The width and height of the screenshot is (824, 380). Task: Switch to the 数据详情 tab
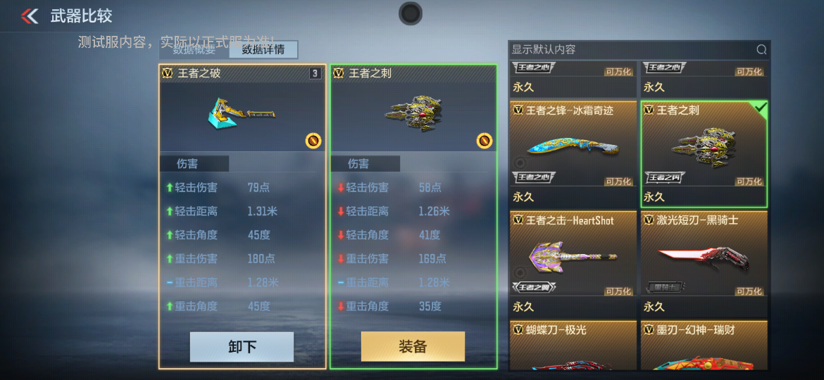(263, 50)
